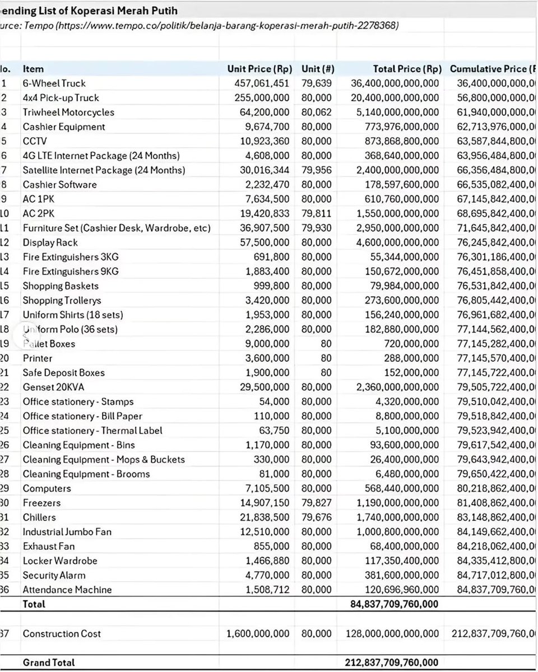Select unit price "29,500,000"

click(x=265, y=388)
